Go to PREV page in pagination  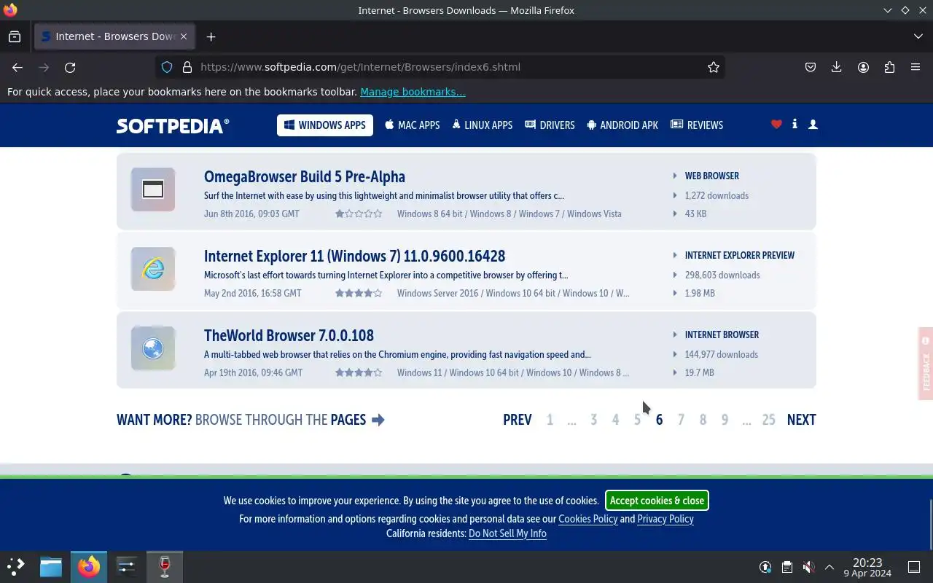pyautogui.click(x=518, y=420)
